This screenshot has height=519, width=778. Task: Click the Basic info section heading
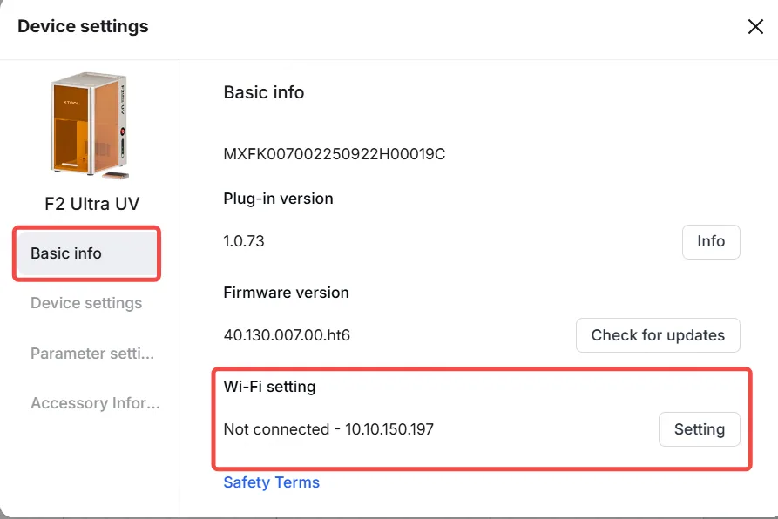click(263, 92)
